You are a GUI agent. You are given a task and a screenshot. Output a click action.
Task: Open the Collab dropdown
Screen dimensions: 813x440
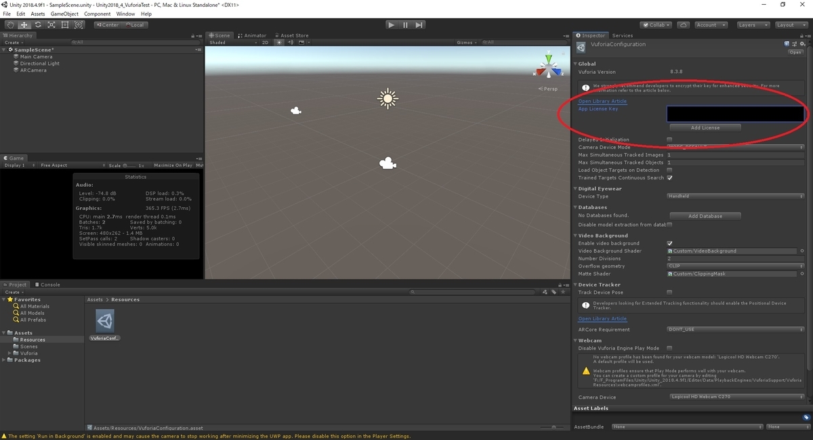(656, 25)
